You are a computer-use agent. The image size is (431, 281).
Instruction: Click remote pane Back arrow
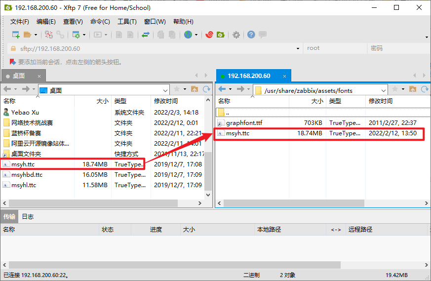pyautogui.click(x=222, y=89)
